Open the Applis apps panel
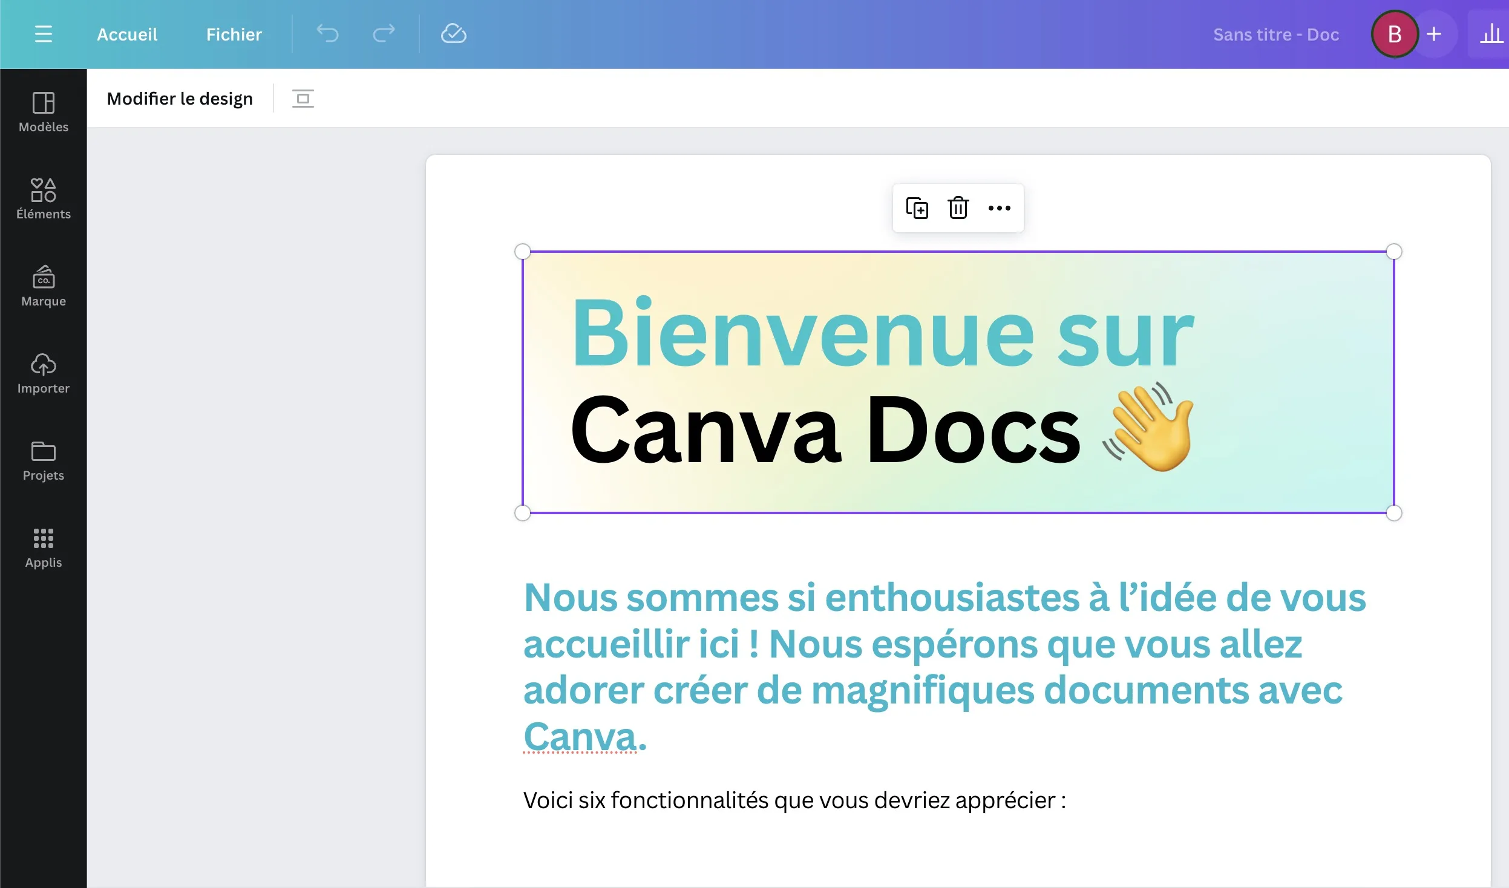This screenshot has height=888, width=1509. click(43, 547)
